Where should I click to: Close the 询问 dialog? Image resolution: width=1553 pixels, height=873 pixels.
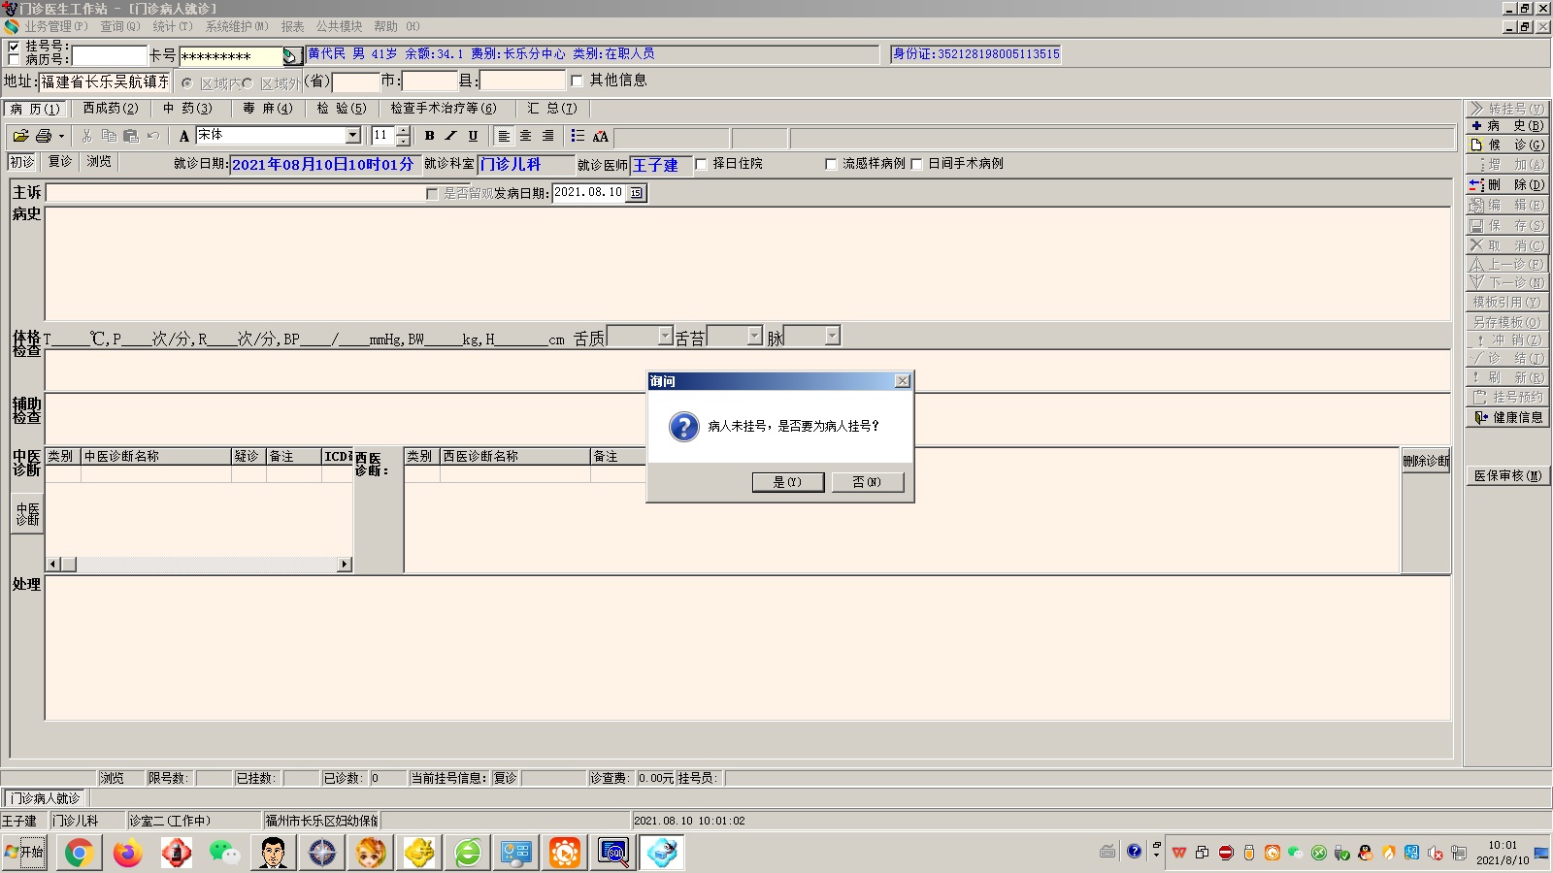903,381
